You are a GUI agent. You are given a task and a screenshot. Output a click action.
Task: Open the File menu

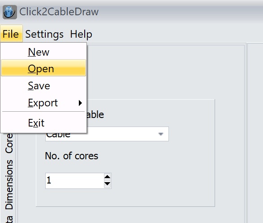11,33
